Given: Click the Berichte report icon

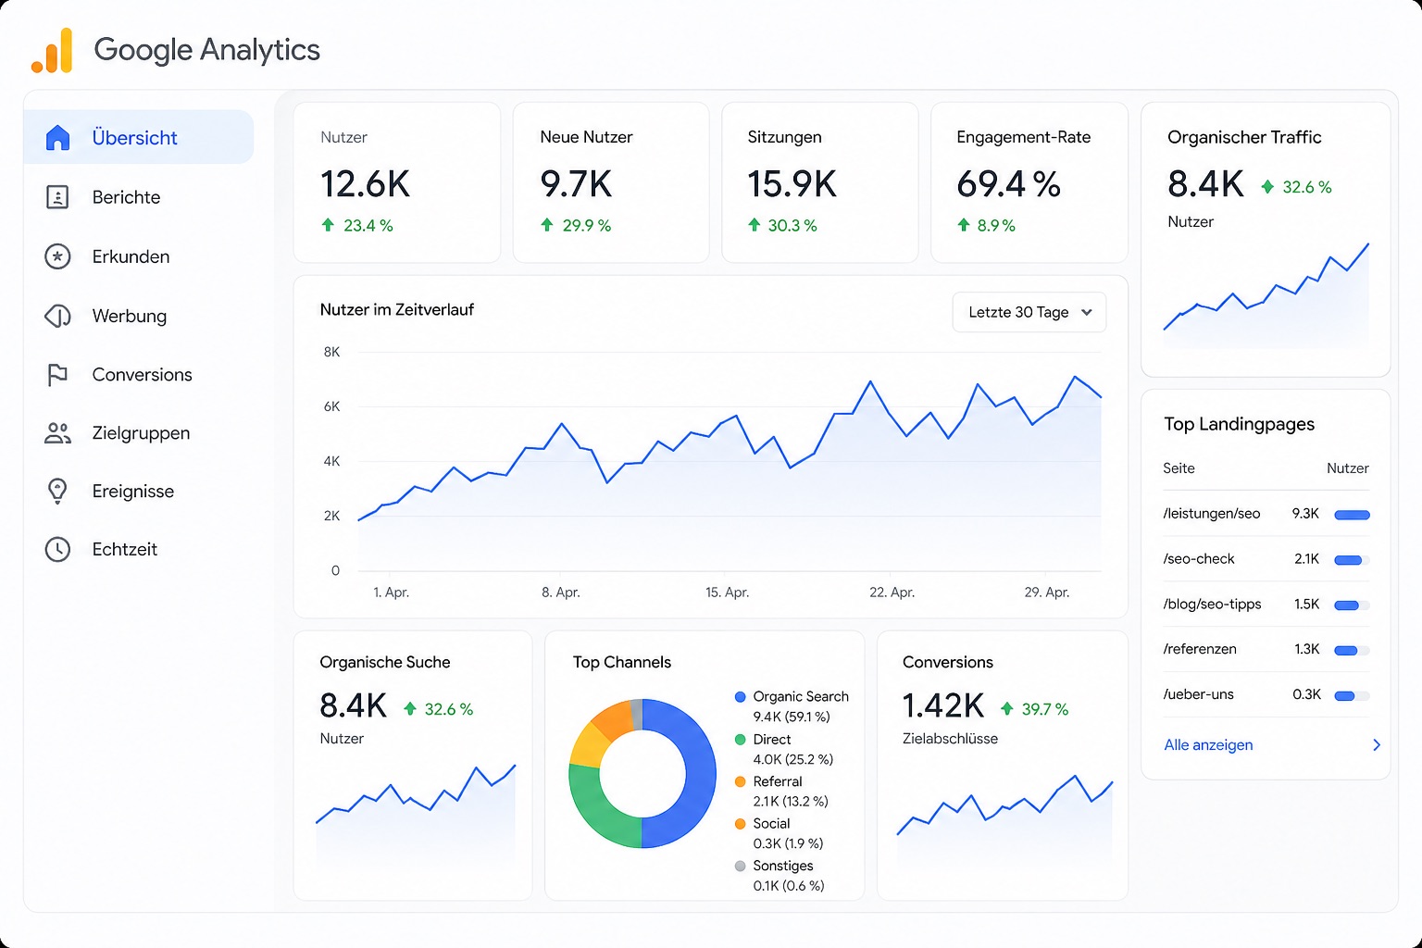Looking at the screenshot, I should click(x=57, y=197).
